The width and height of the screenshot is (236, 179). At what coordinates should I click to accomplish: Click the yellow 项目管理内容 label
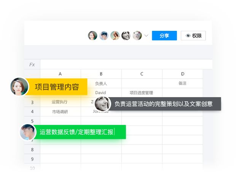pos(57,87)
